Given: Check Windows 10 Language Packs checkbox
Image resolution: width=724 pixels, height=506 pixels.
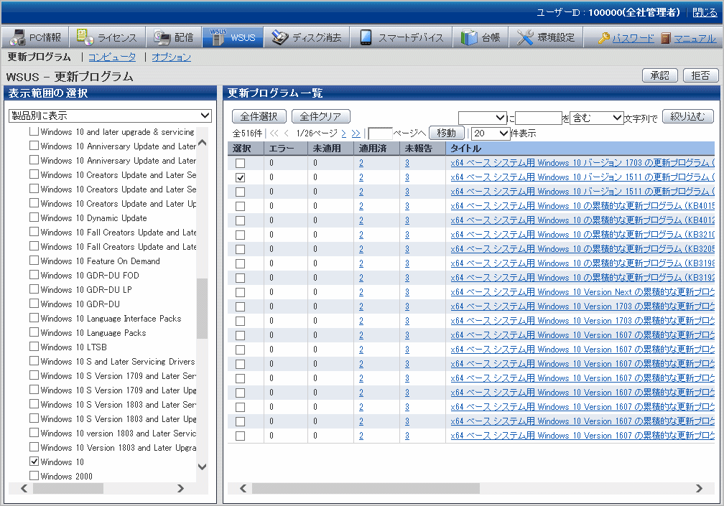Looking at the screenshot, I should click(34, 332).
